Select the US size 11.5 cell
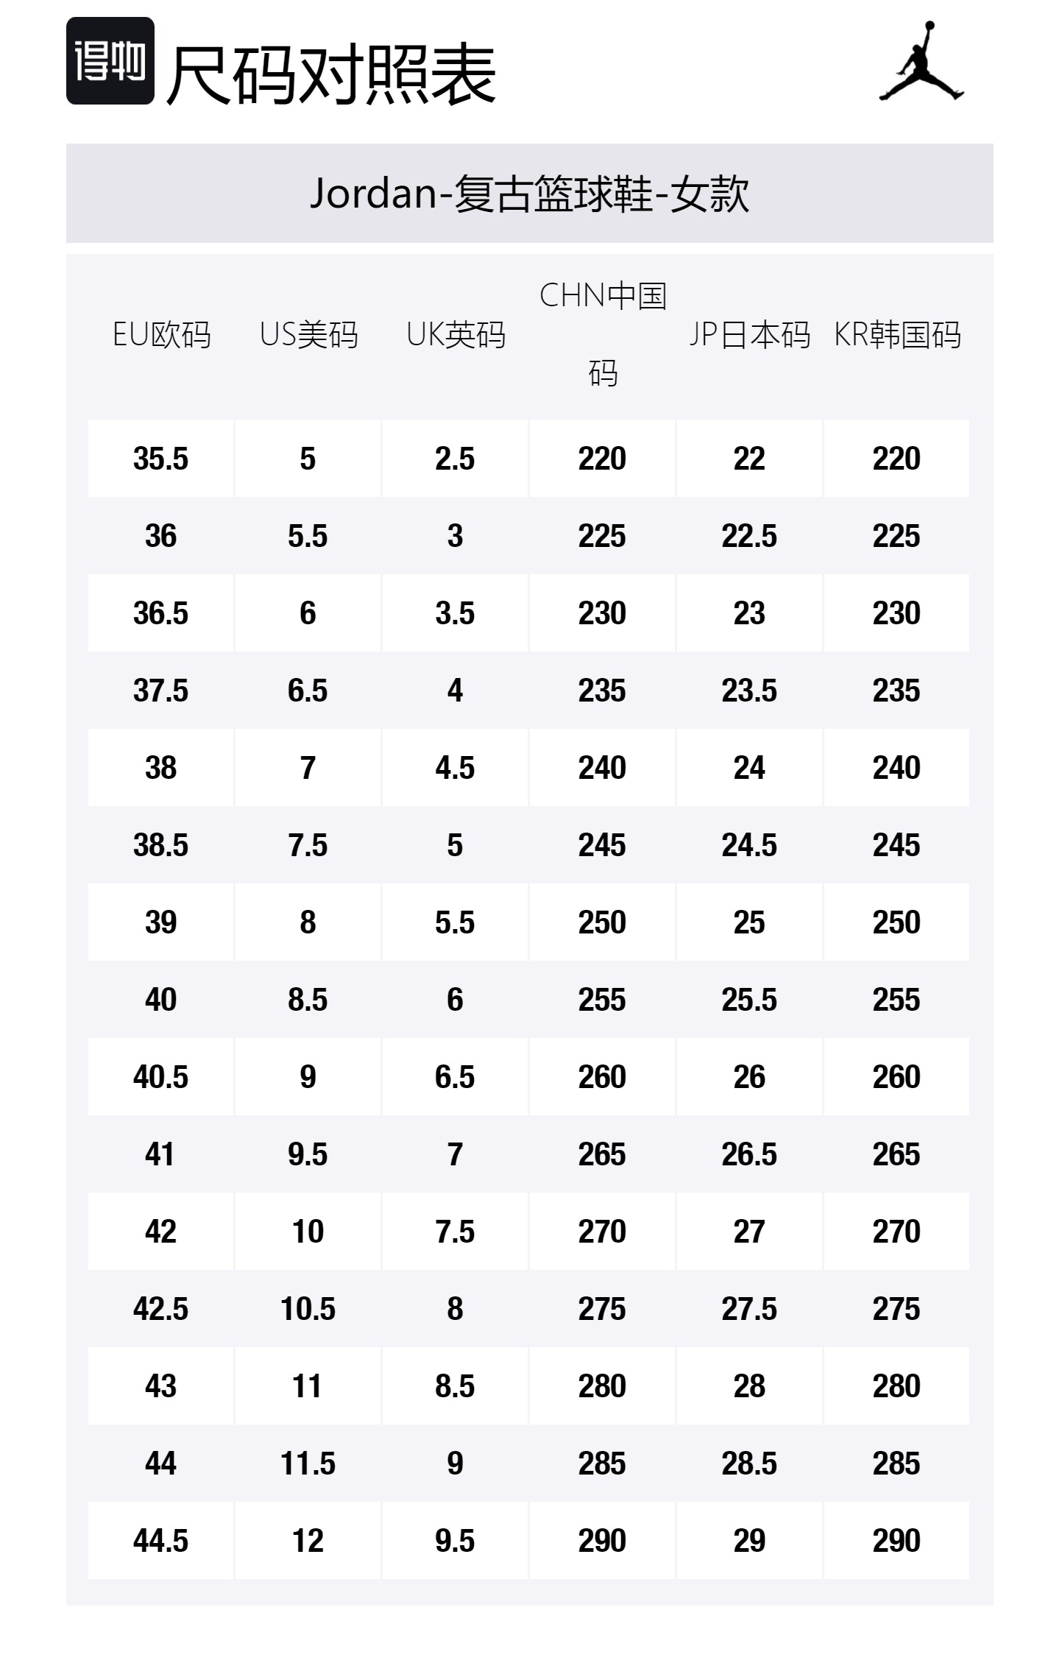Screen dimensions: 1062x1663 point(308,1463)
